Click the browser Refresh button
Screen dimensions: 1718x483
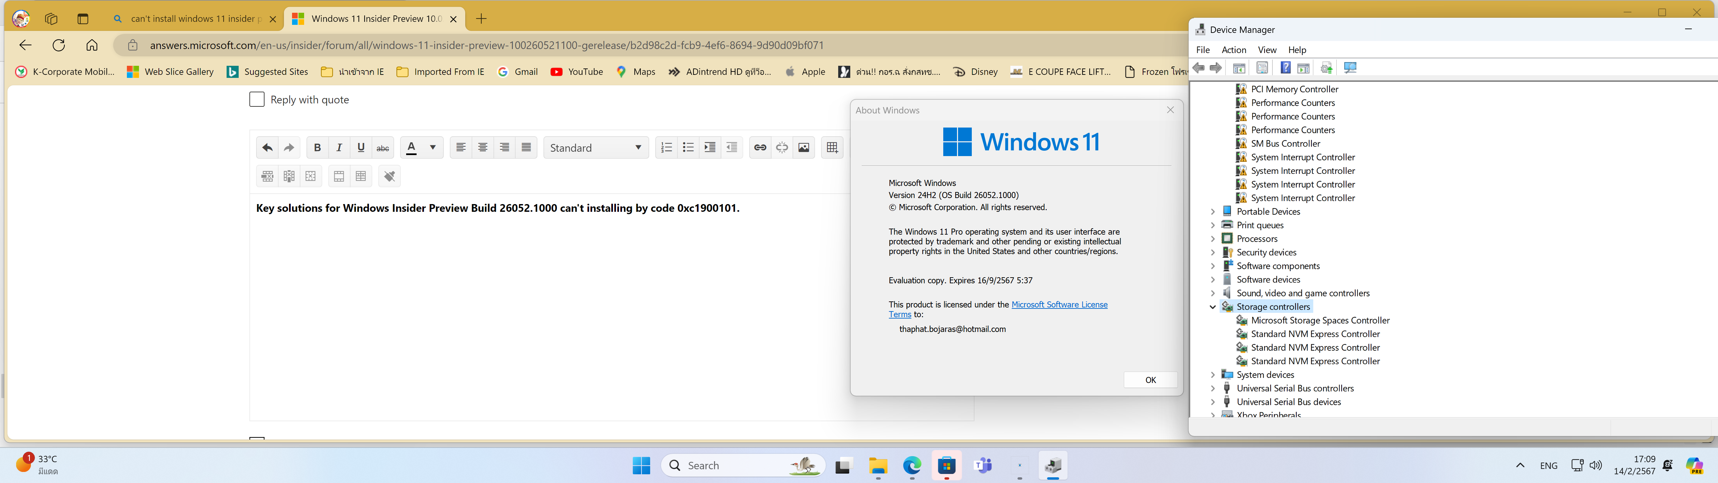point(59,45)
